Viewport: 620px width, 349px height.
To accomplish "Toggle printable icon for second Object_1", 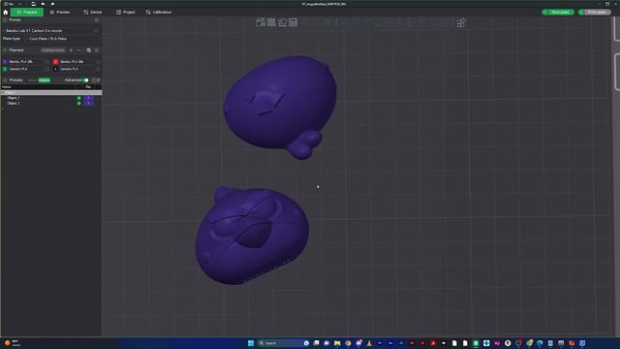I will pos(79,104).
